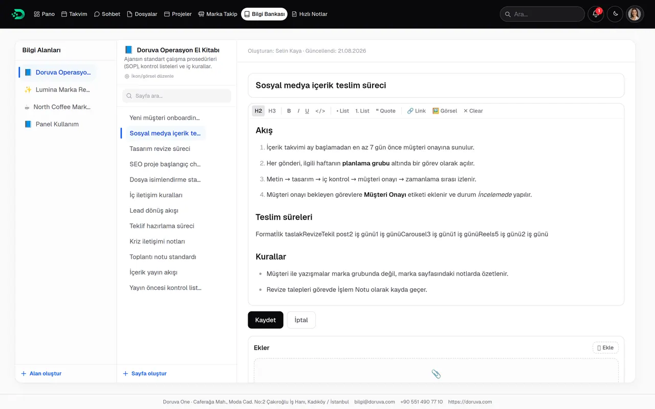Click Sayfa oluştur link
655x409 pixels.
tap(145, 374)
